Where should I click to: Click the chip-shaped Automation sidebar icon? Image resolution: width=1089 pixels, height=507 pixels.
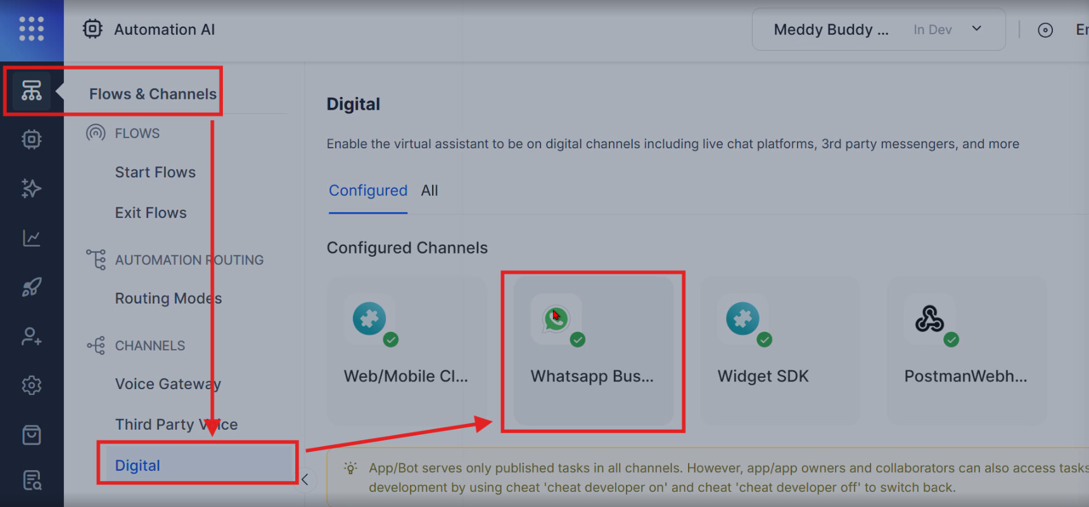click(x=31, y=139)
